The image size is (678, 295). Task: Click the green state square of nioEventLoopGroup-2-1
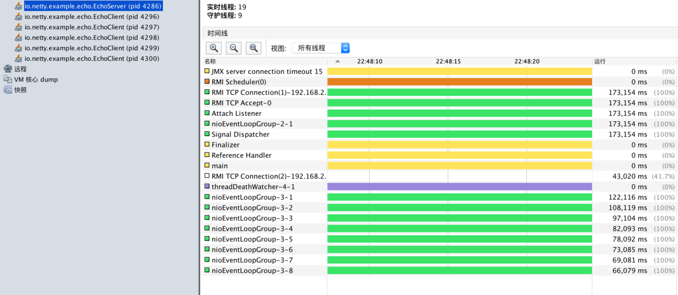[x=207, y=123]
